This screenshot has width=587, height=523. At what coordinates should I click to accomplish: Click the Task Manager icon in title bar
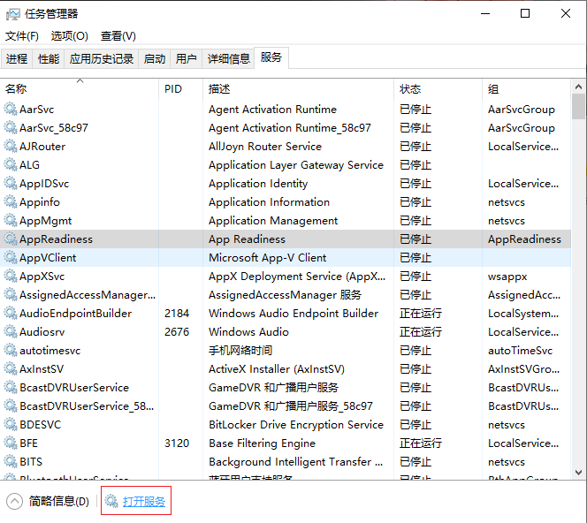pos(13,13)
